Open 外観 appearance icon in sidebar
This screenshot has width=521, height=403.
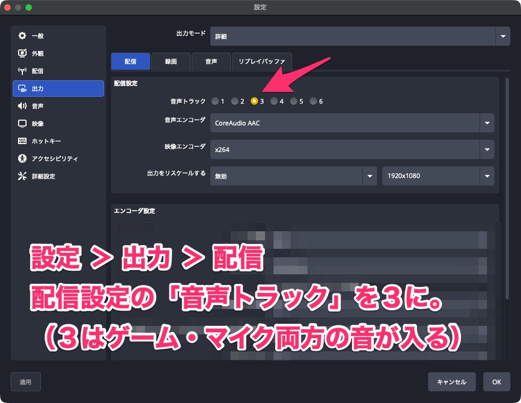tap(22, 53)
